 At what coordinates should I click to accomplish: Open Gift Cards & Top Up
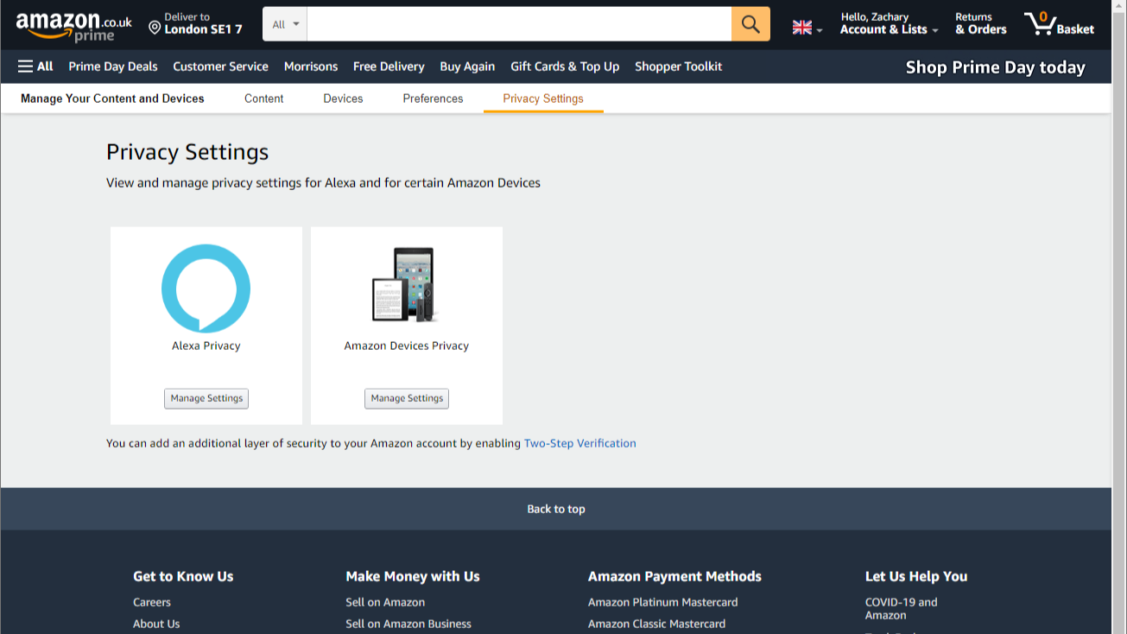[565, 67]
